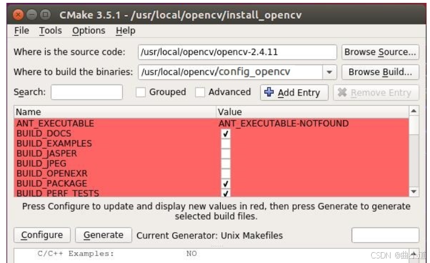
Task: Click the Name column header
Action: [x=115, y=112]
